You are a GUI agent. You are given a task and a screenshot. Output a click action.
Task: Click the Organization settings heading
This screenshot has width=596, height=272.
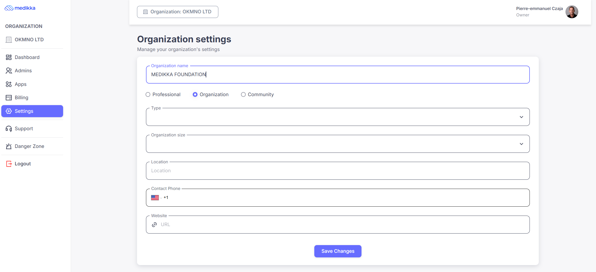click(184, 39)
